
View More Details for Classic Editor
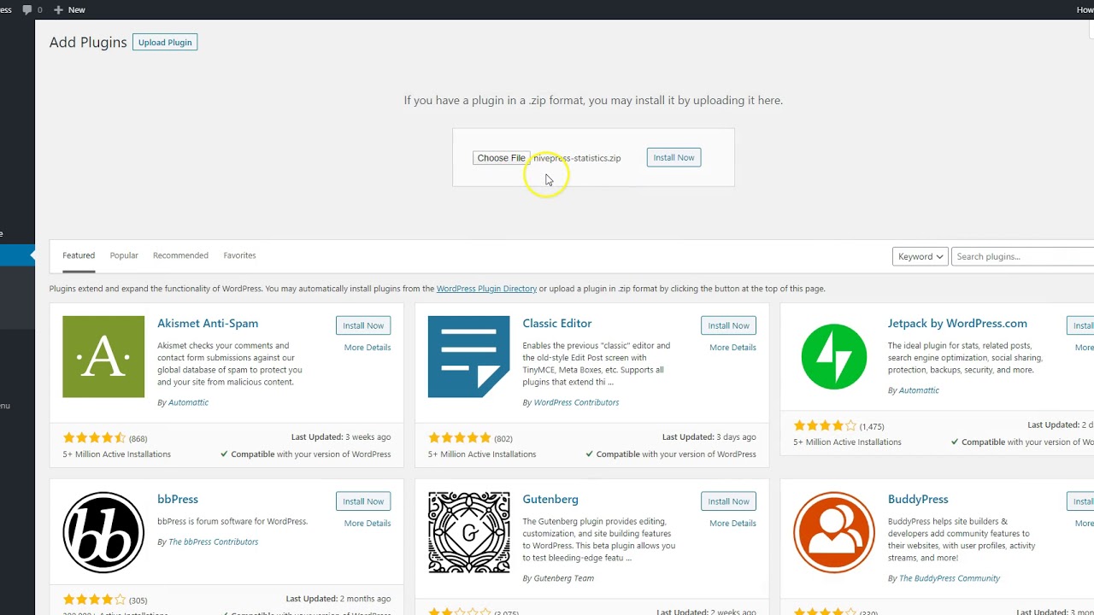[x=732, y=348]
